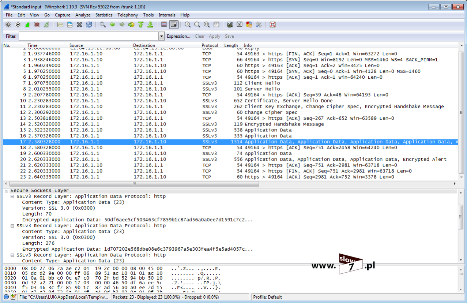This screenshot has height=303, width=467.
Task: Go back in packet history
Action: point(112,25)
